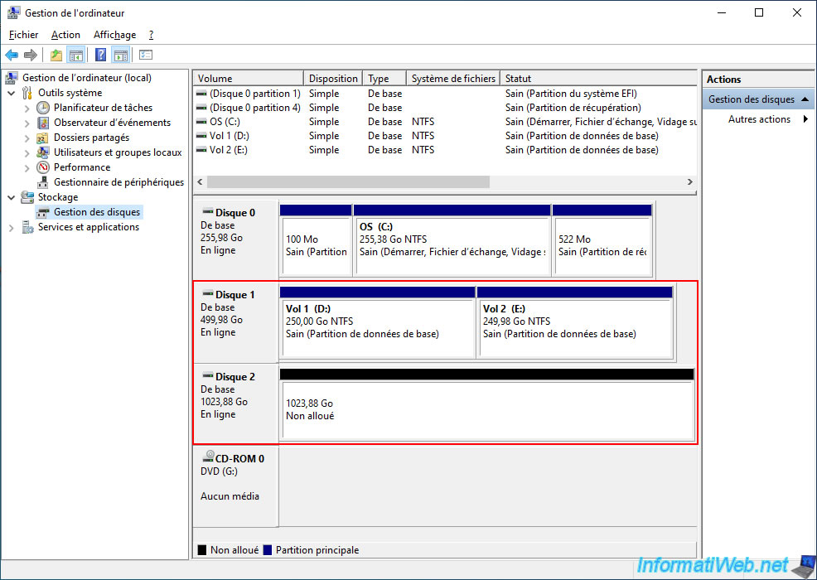Image resolution: width=817 pixels, height=580 pixels.
Task: Click the checklist settings icon in toolbar
Action: tap(146, 56)
